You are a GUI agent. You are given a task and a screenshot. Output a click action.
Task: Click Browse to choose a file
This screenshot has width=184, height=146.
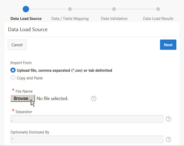pos(23,98)
